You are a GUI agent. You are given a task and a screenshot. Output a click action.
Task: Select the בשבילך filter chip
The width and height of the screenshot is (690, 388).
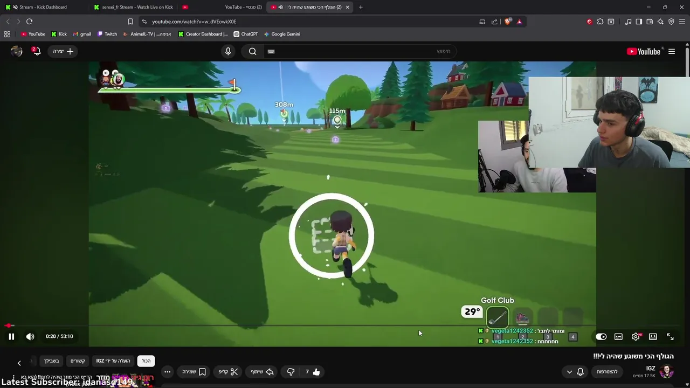[x=52, y=361]
